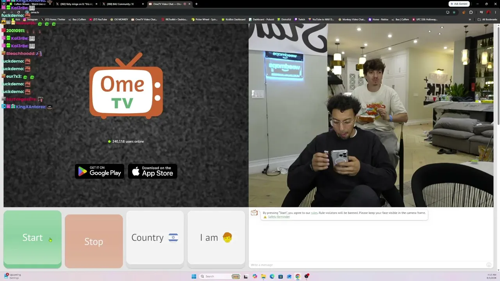Screen dimensions: 500x281
Task: Open the OG MONKEY bookmark
Action: pyautogui.click(x=120, y=20)
